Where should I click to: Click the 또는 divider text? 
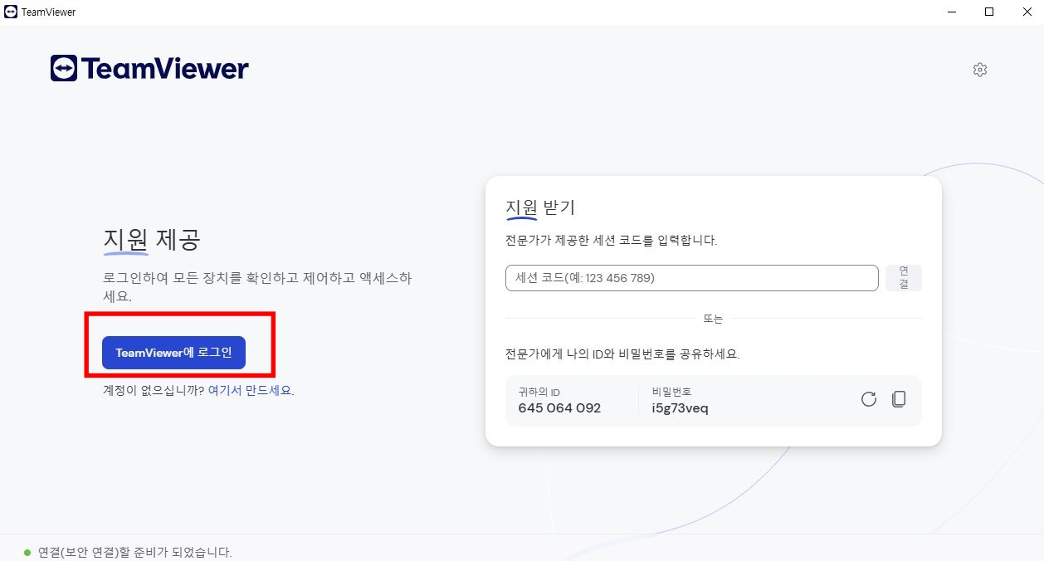coord(714,318)
